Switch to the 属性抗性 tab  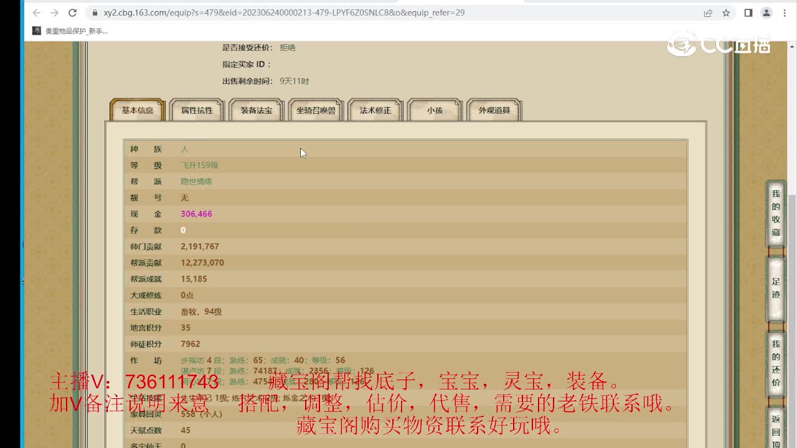coord(197,110)
